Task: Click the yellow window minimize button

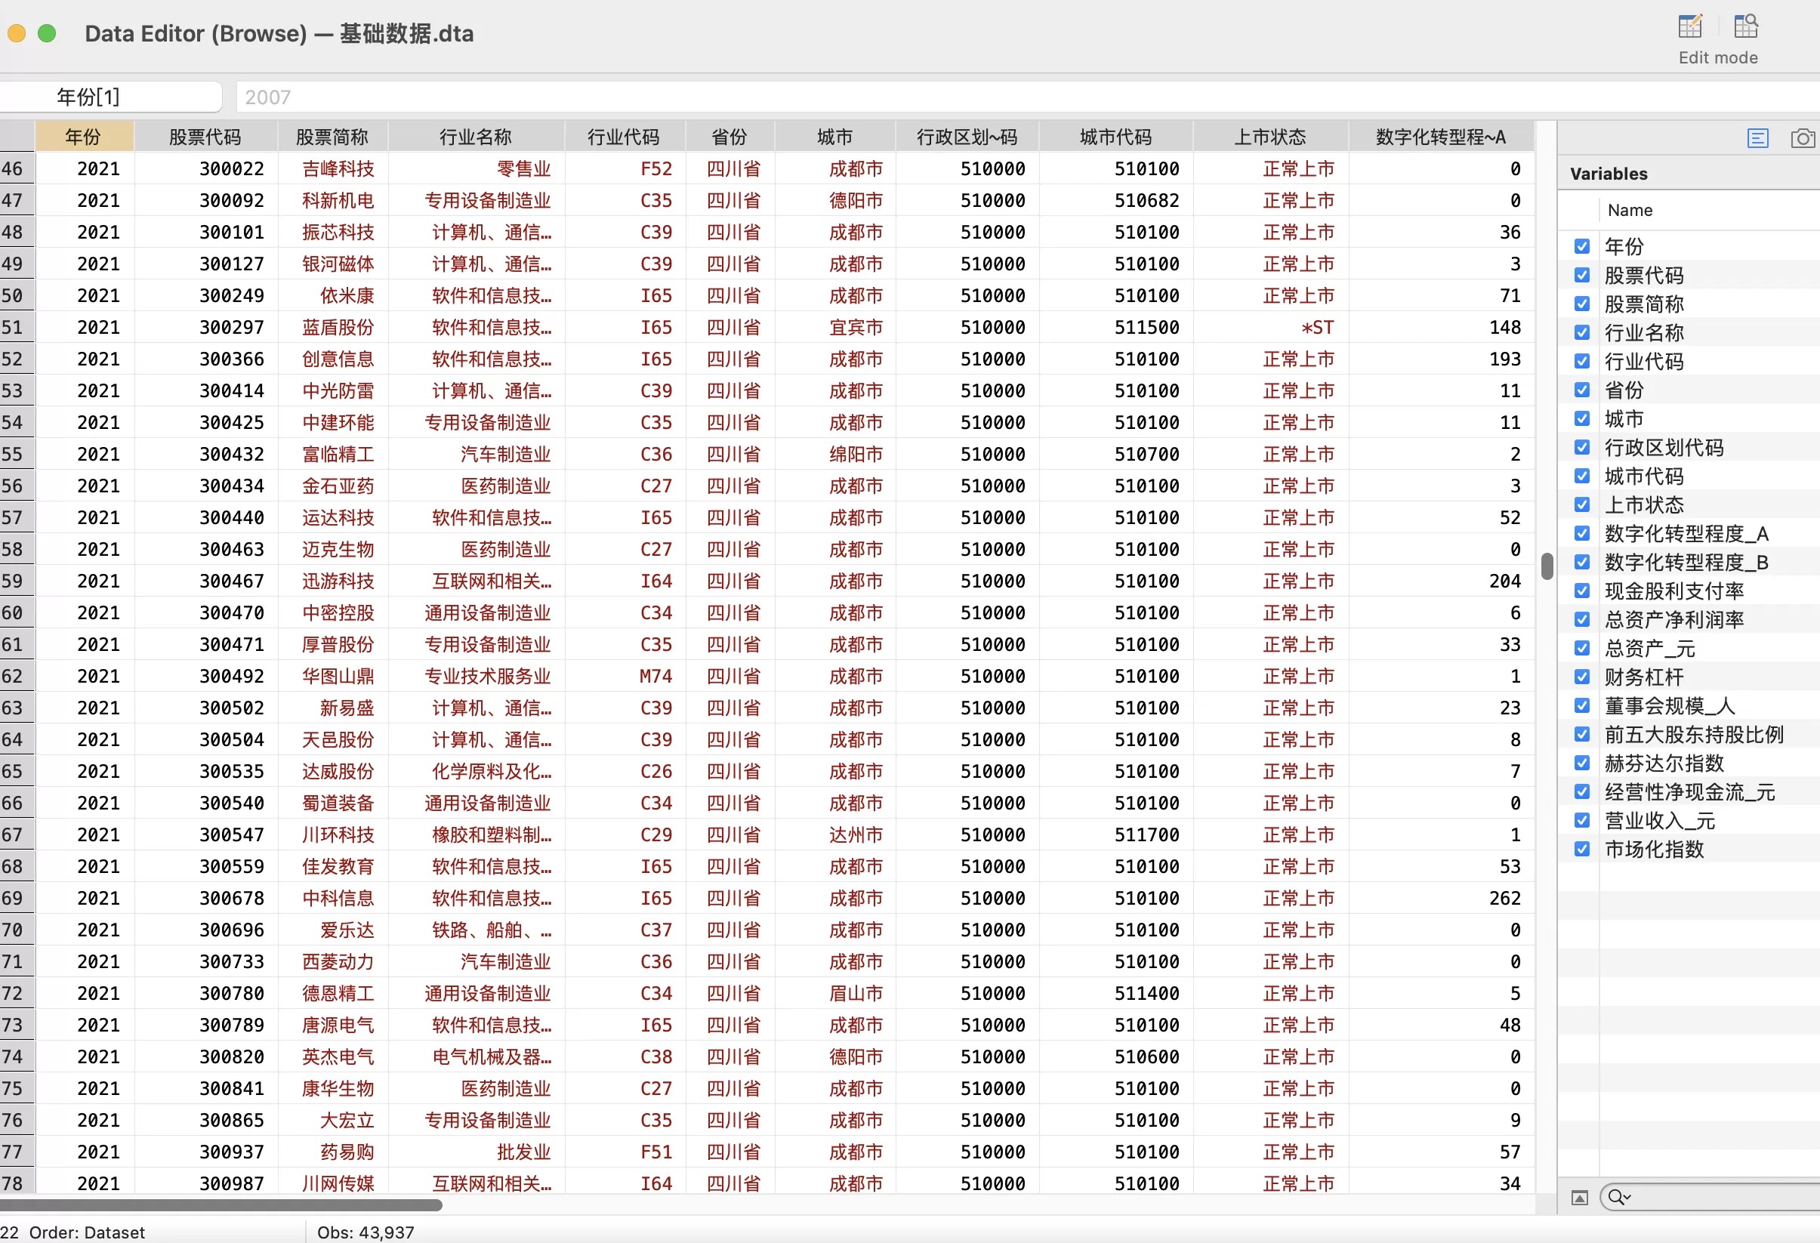Action: (x=17, y=33)
